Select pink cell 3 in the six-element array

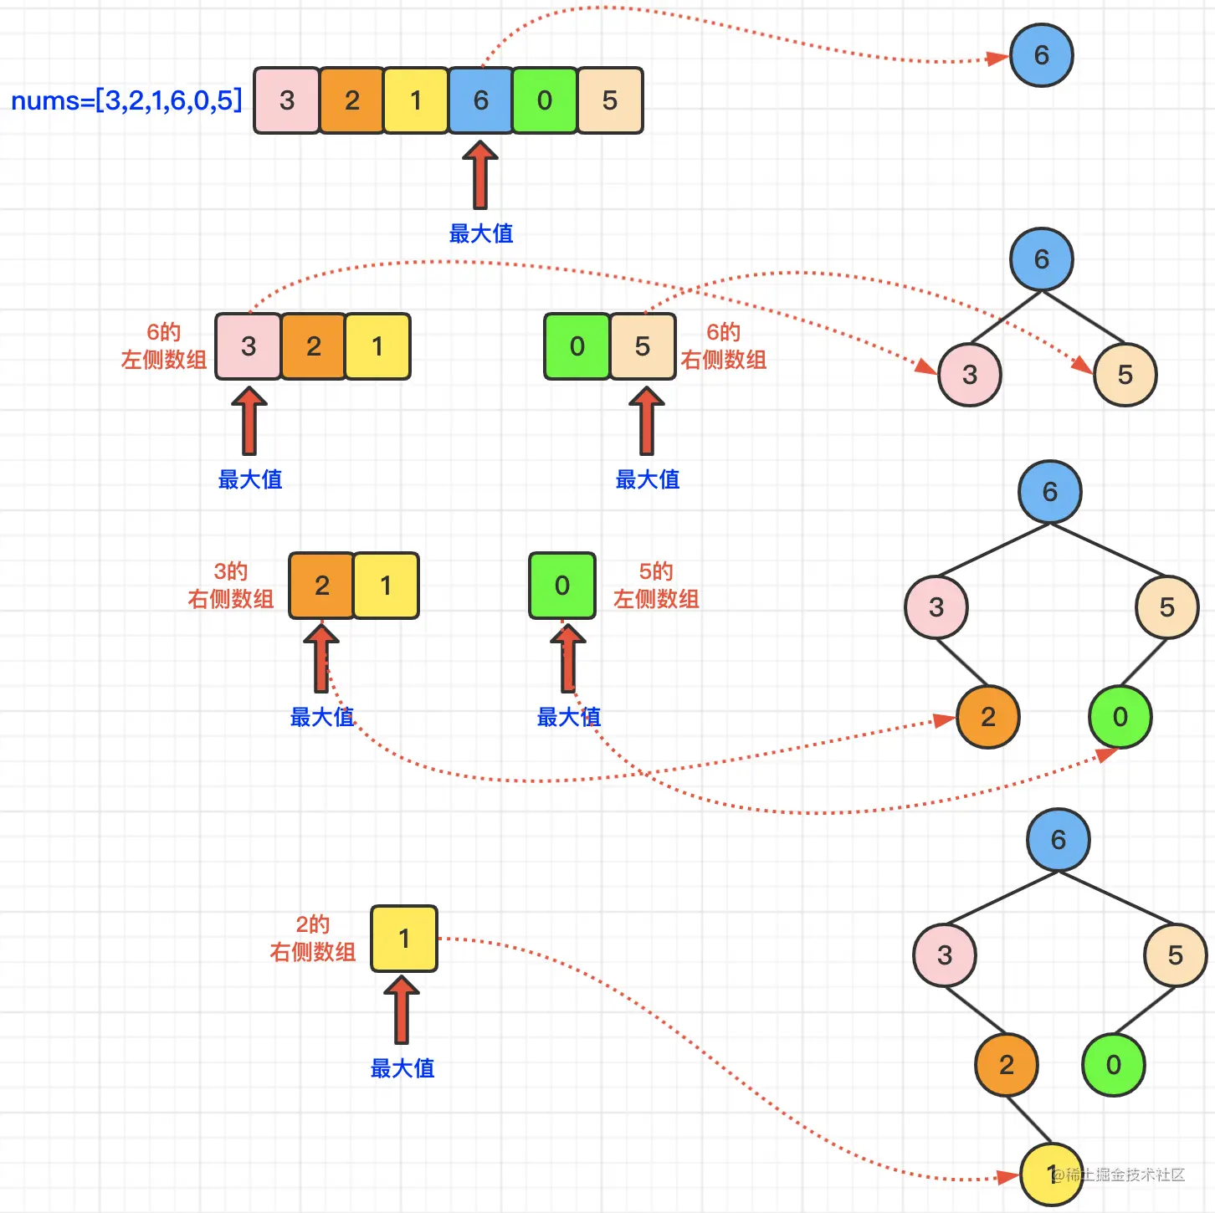tap(287, 100)
